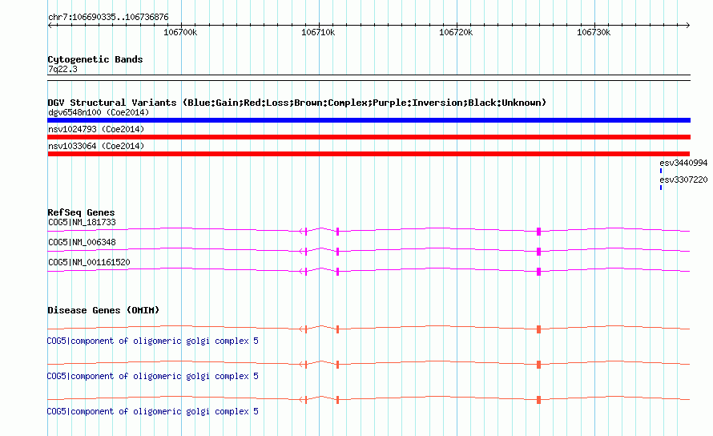Screen dimensions: 713x436
Task: Click the 106720k ruler tick label
Action: (x=456, y=32)
